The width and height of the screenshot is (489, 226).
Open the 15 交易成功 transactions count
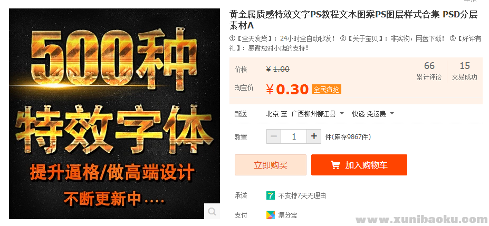(x=464, y=71)
